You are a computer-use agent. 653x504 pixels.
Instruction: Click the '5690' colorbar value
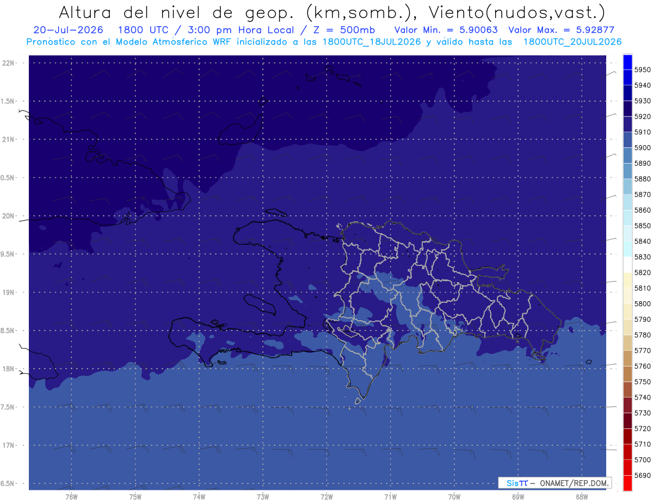(643, 475)
